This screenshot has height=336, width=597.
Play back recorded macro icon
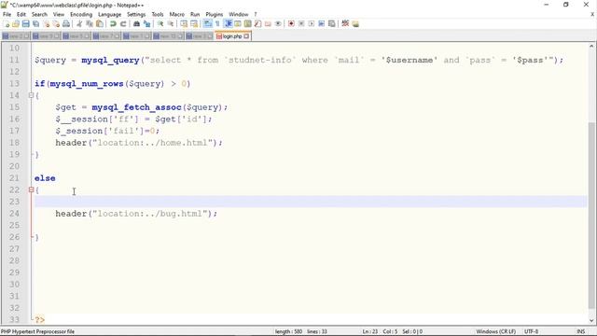(x=311, y=23)
